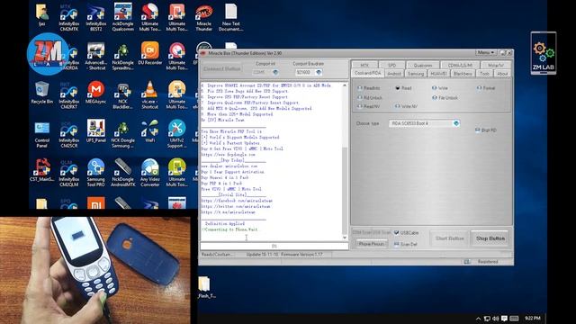Open the InfinityBox BEST2 desktop shortcut

tap(96, 18)
